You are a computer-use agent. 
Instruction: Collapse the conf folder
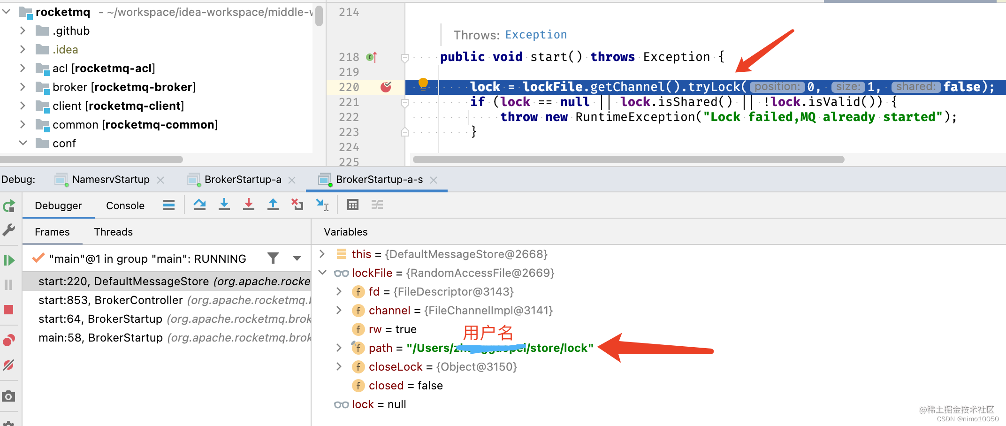(x=23, y=143)
